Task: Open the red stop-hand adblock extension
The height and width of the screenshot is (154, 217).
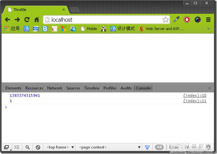Action: [x=187, y=19]
